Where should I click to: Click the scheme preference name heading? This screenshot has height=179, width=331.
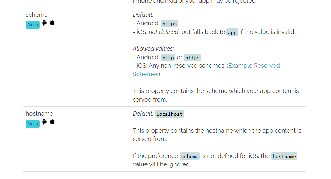pos(37,15)
